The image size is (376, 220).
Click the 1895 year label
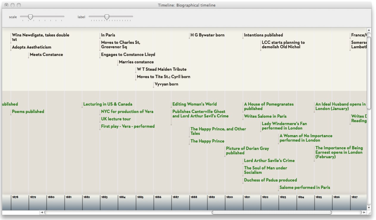[x=319, y=197]
